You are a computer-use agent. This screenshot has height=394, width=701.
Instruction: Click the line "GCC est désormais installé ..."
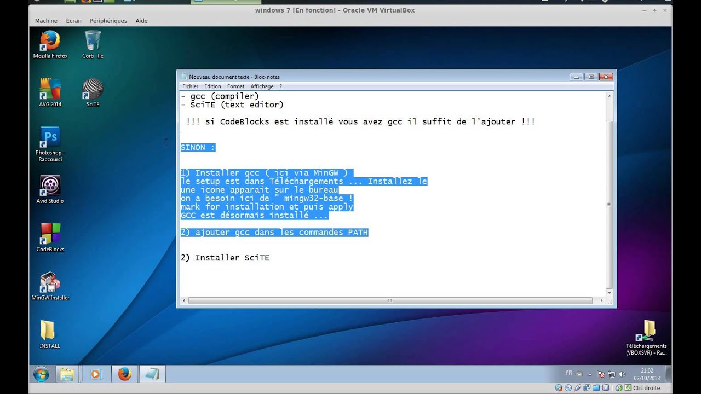tap(255, 216)
